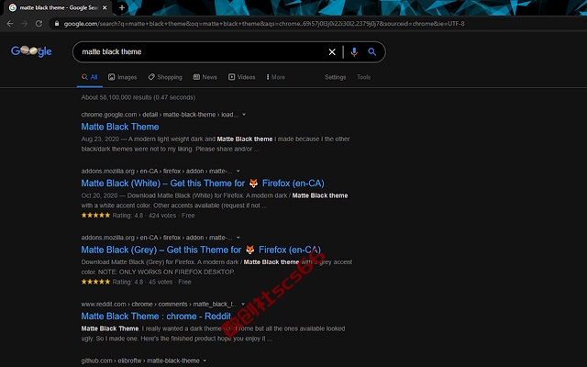The image size is (587, 367).
Task: Click star rating under Matte Black (White)
Action: pos(95,216)
